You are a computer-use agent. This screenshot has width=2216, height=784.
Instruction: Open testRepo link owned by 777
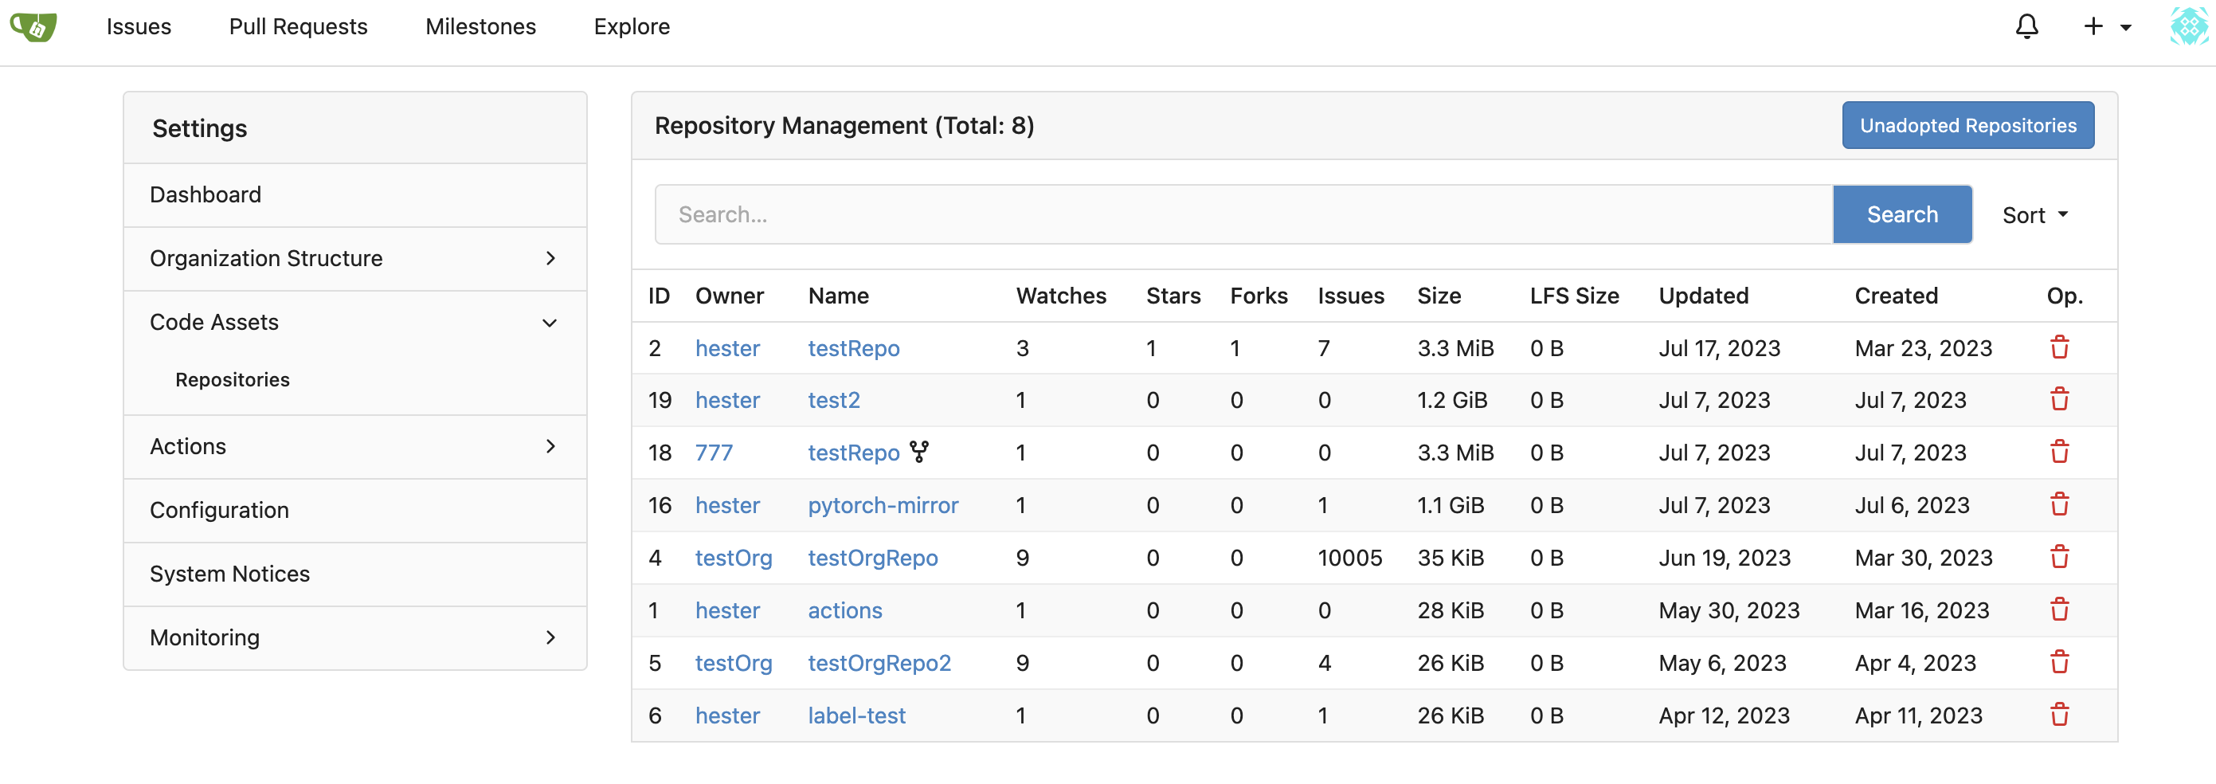click(x=853, y=453)
